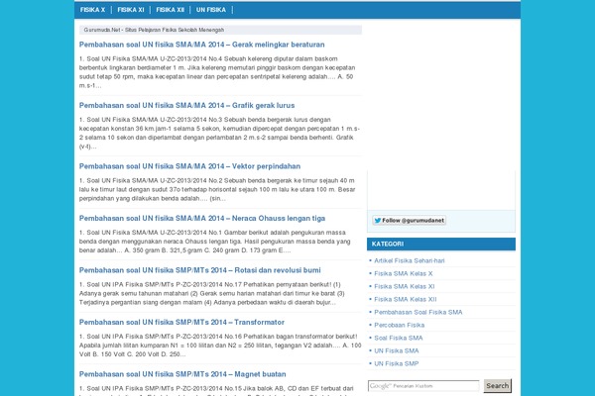Click the Twitter bird icon on Follow button
The width and height of the screenshot is (595, 396).
coord(378,220)
